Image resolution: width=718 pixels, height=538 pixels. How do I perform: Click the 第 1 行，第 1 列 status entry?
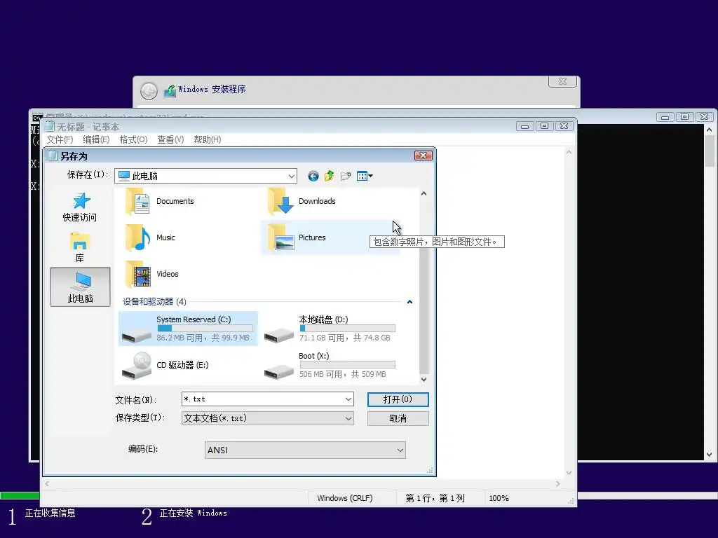(x=435, y=498)
